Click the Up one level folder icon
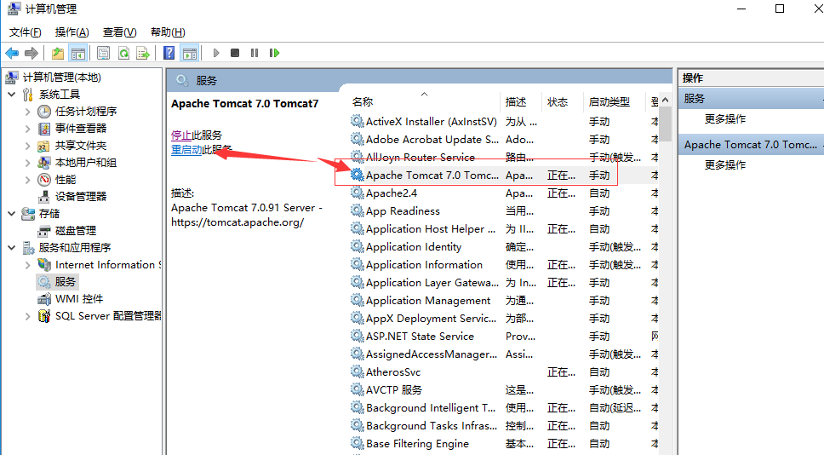 click(58, 53)
